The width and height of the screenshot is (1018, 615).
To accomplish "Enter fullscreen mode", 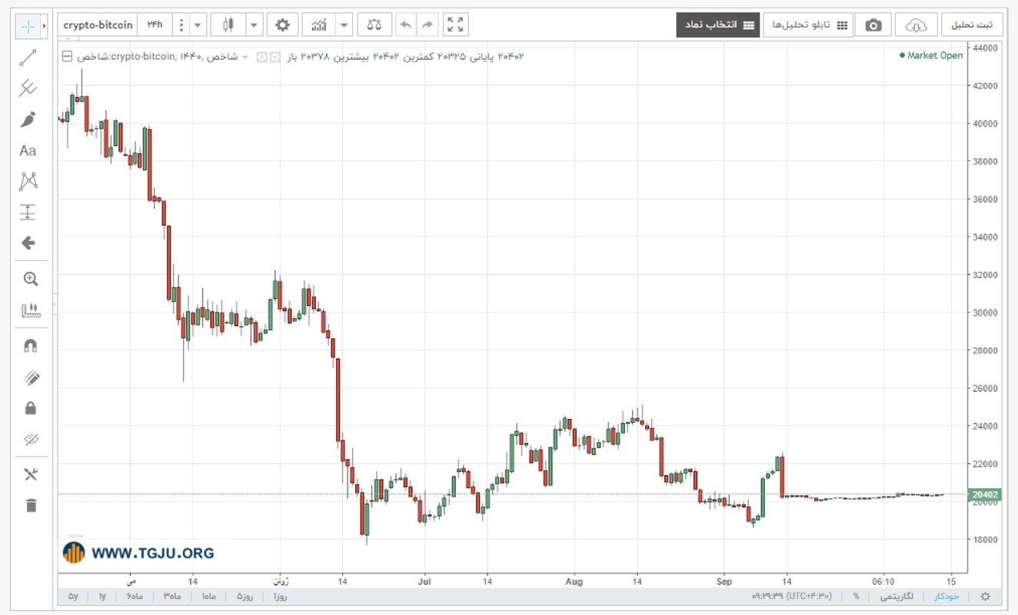I will pos(455,25).
